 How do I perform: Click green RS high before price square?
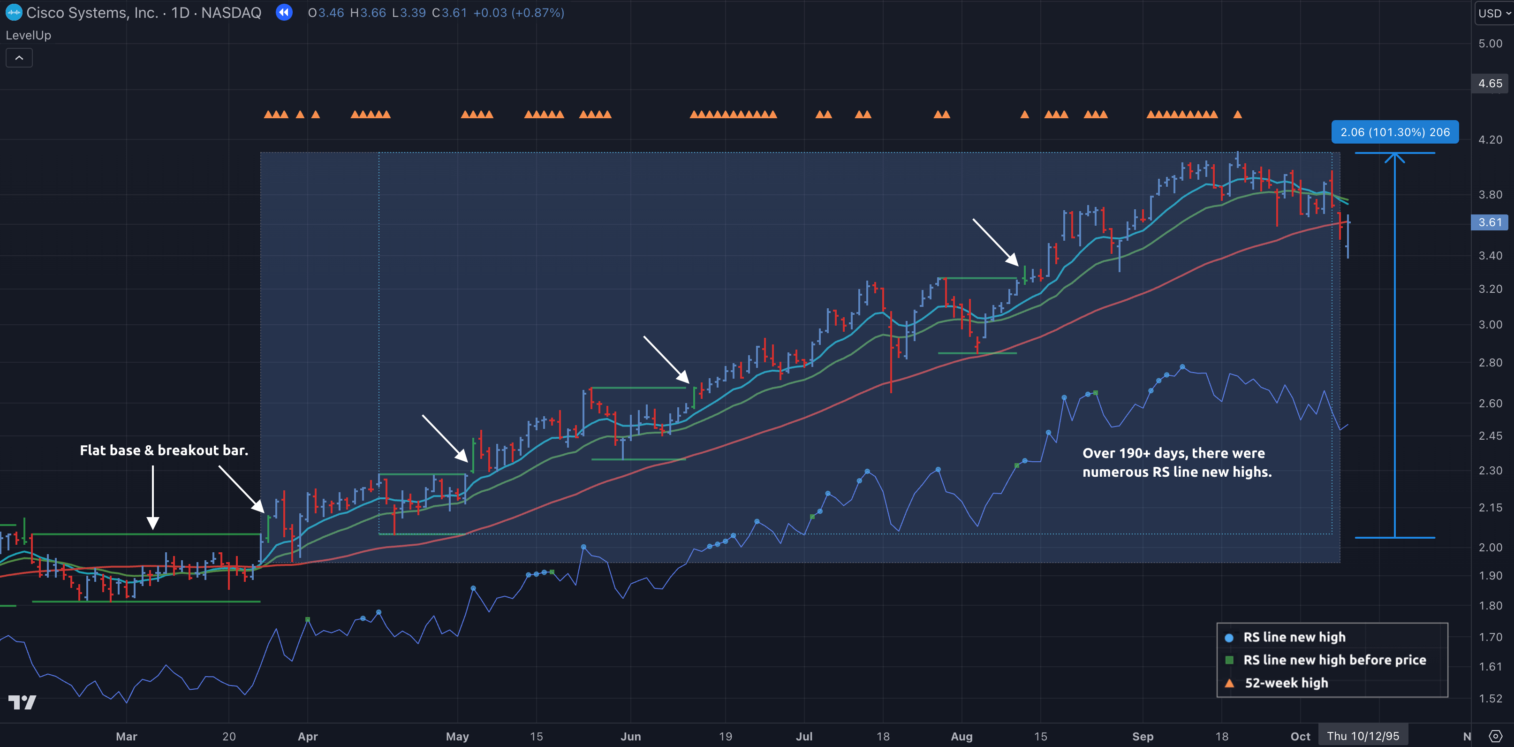(x=1229, y=660)
